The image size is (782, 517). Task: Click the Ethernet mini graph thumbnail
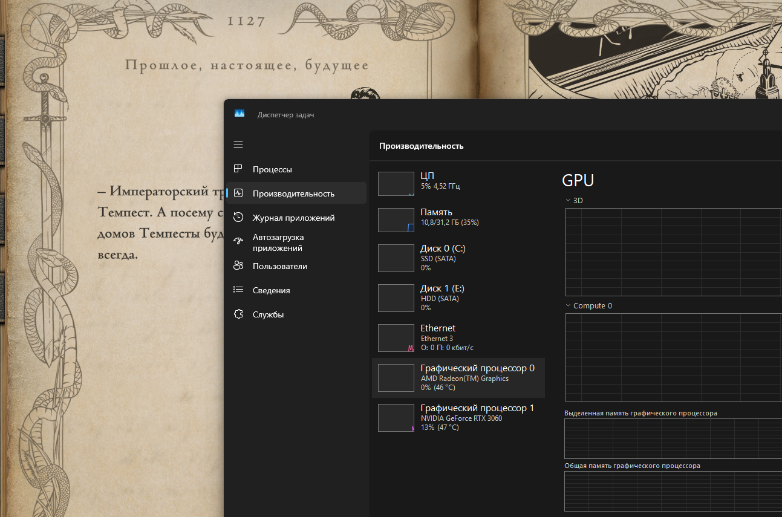click(396, 337)
